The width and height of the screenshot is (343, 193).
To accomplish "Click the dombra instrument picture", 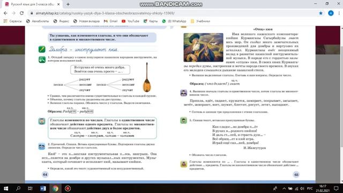I will point(147,77).
